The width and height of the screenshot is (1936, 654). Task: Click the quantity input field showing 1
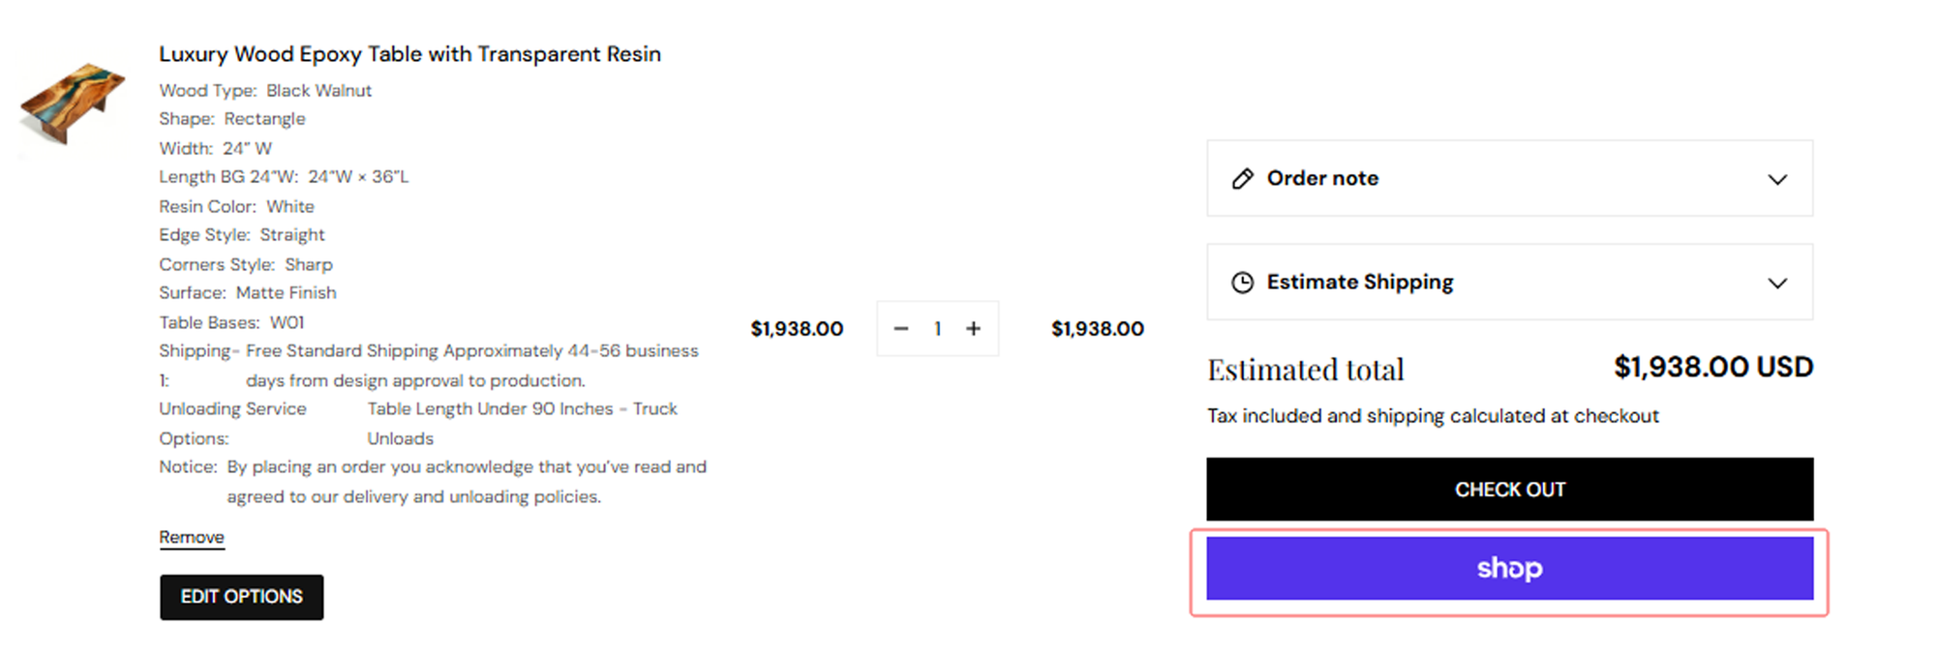[x=937, y=329]
